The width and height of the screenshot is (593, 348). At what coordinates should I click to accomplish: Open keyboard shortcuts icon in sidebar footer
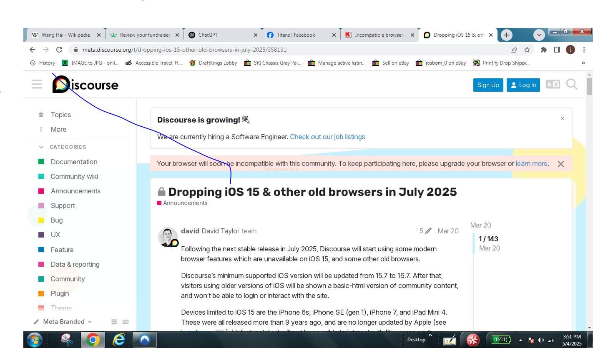[126, 322]
